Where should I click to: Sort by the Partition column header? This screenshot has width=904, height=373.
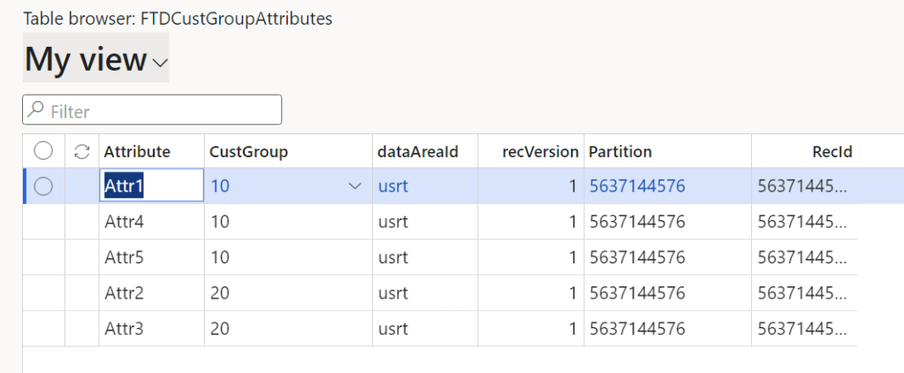(620, 152)
